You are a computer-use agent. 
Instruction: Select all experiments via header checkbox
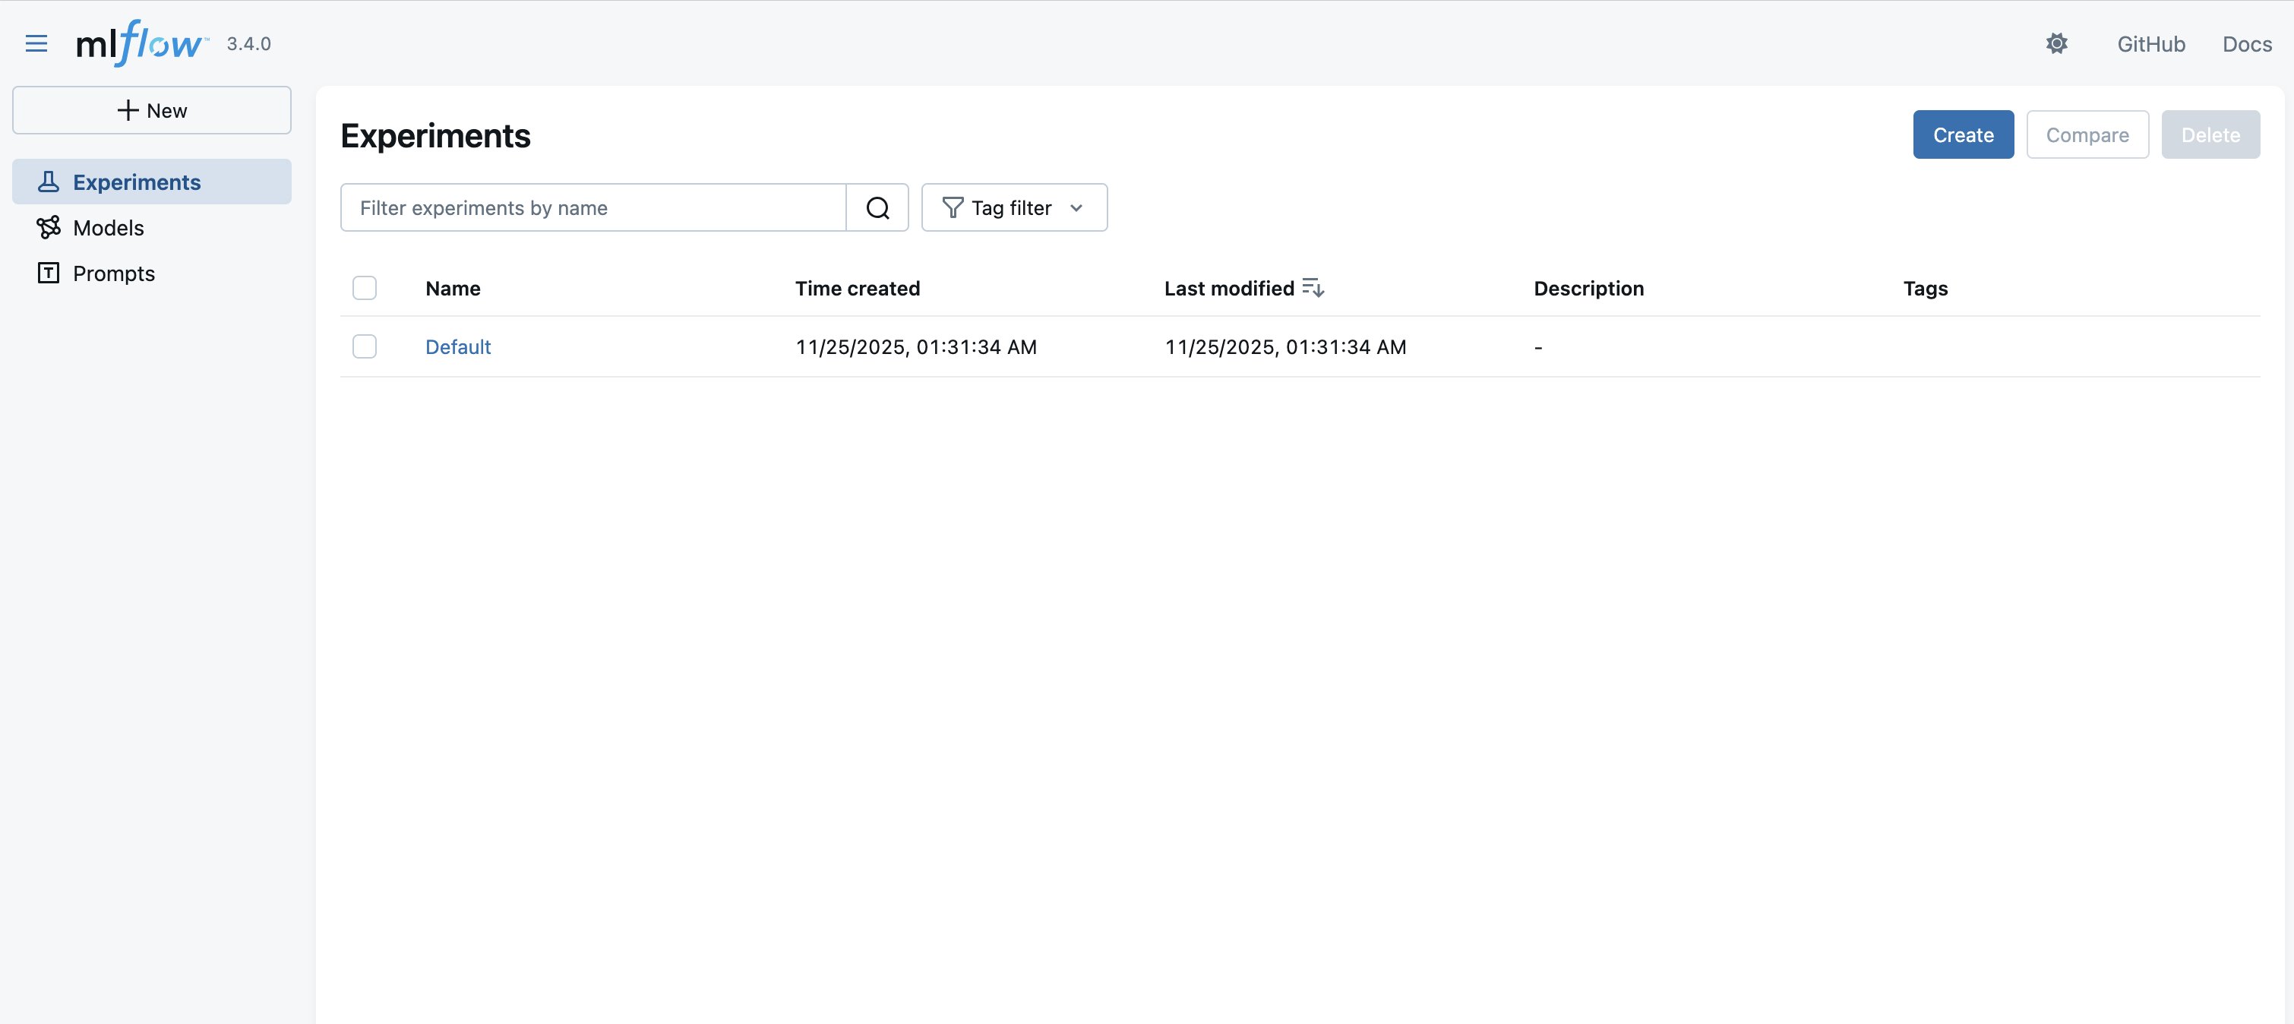click(364, 288)
